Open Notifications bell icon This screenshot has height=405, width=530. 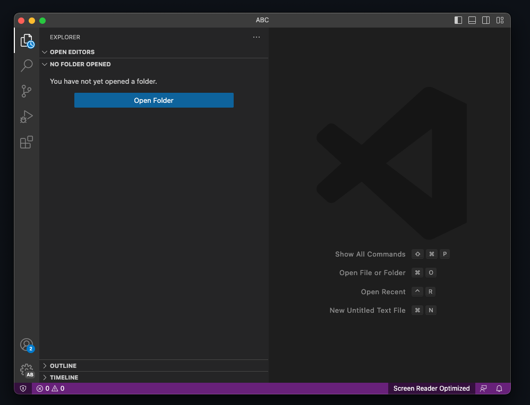pyautogui.click(x=499, y=389)
